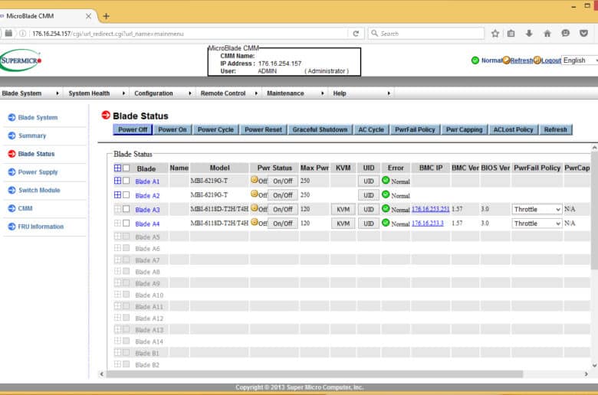The image size is (598, 395).
Task: Tick the Blade A4 checkbox
Action: tap(127, 223)
